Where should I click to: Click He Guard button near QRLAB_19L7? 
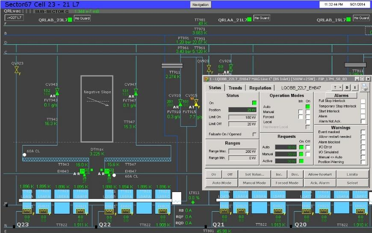coord(361,18)
